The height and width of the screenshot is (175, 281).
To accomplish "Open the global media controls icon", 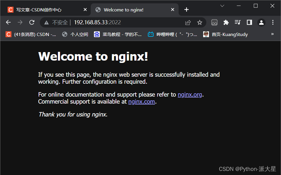I will [238, 22].
